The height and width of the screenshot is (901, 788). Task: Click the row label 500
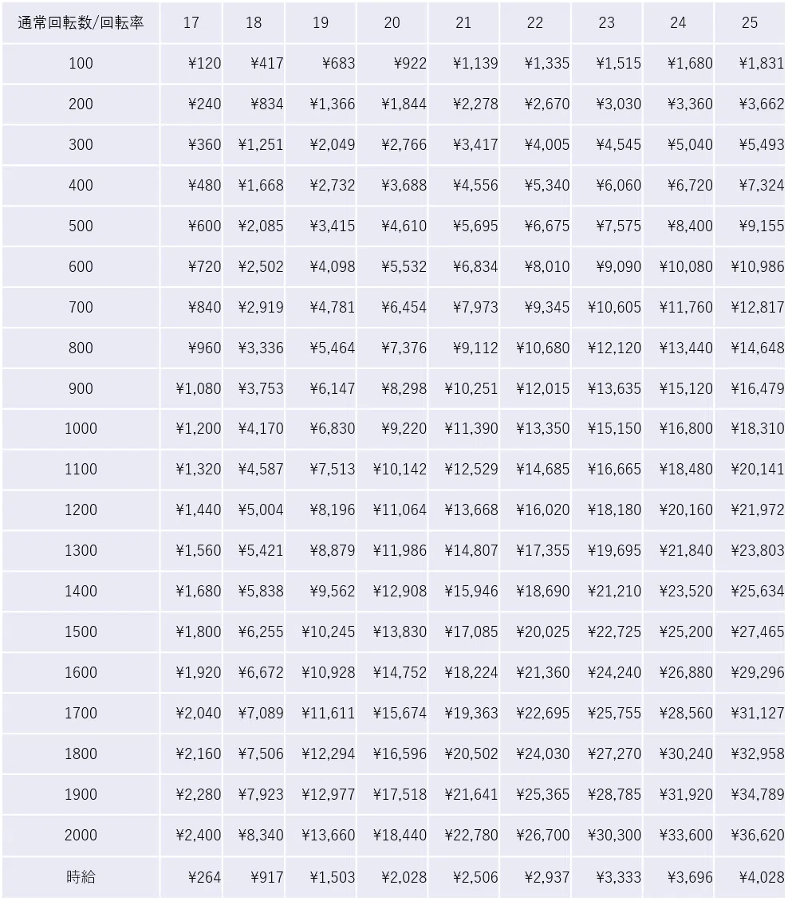(x=81, y=226)
